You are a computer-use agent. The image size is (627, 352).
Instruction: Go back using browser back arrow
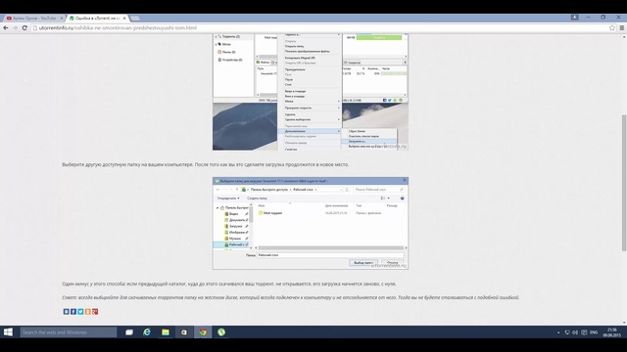pos(6,28)
